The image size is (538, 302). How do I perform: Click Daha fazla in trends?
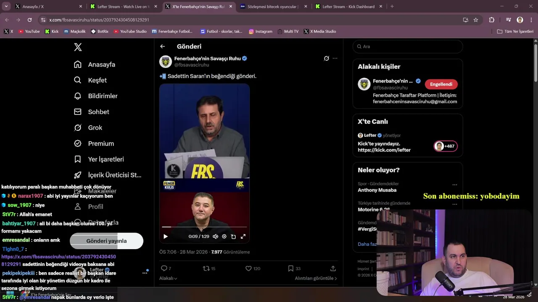coord(367,244)
